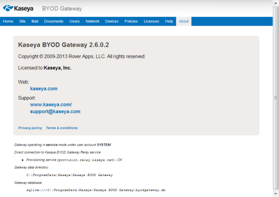
Task: Select the About tab
Action: pos(184,21)
